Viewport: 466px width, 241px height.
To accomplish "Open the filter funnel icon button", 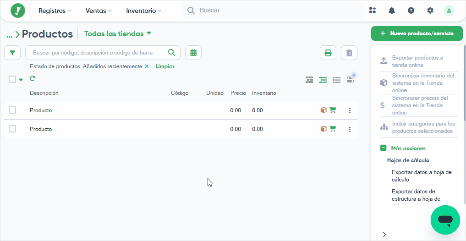I will point(12,53).
